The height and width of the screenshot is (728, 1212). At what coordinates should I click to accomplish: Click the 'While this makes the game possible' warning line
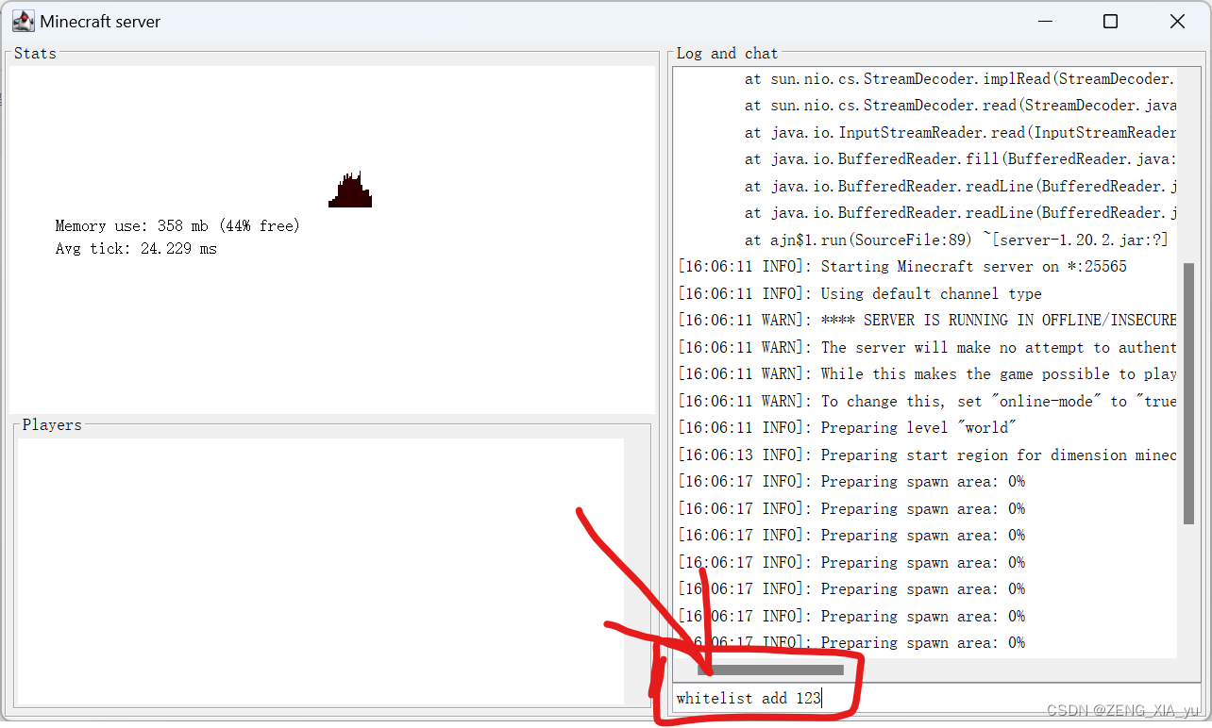pos(927,374)
